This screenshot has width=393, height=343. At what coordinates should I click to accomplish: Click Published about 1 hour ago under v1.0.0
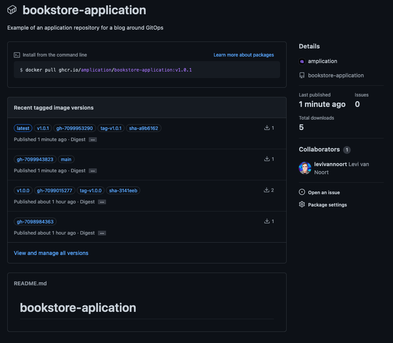pos(45,202)
